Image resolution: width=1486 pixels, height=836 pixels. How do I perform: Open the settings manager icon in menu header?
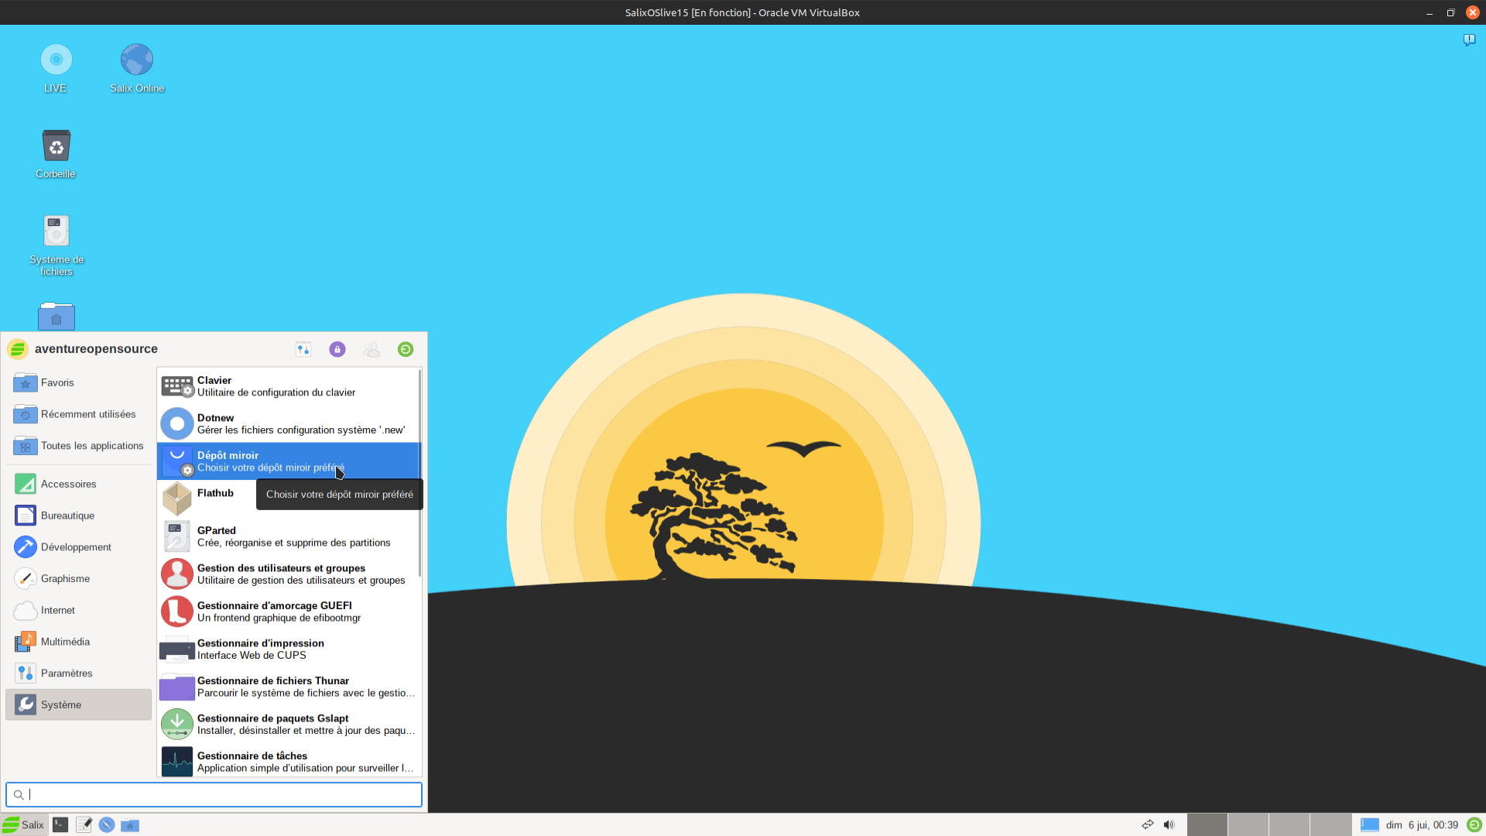click(303, 349)
